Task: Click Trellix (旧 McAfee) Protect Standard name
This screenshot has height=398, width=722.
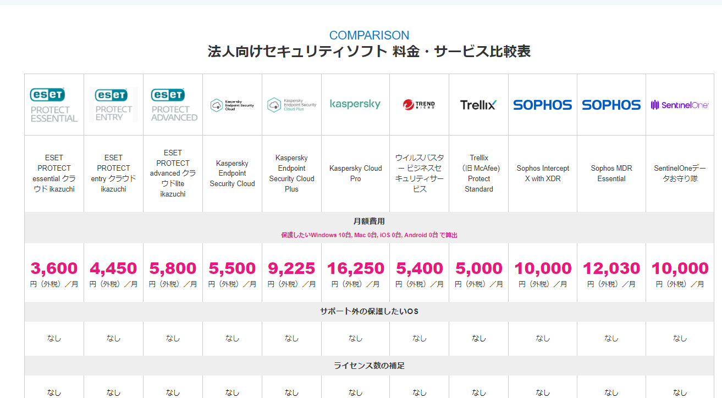Action: coord(478,173)
